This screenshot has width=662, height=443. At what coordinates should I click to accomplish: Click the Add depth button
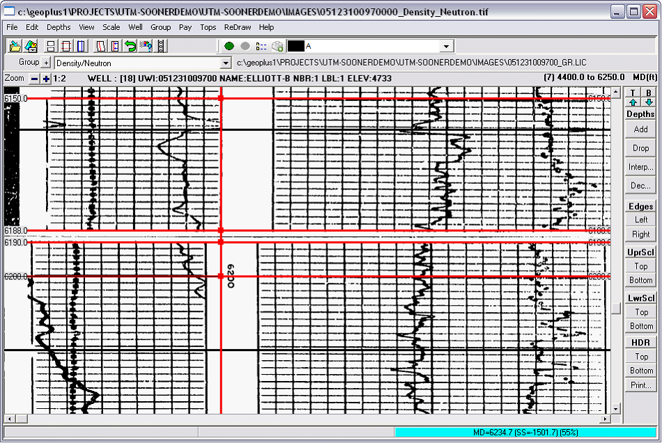[x=640, y=130]
